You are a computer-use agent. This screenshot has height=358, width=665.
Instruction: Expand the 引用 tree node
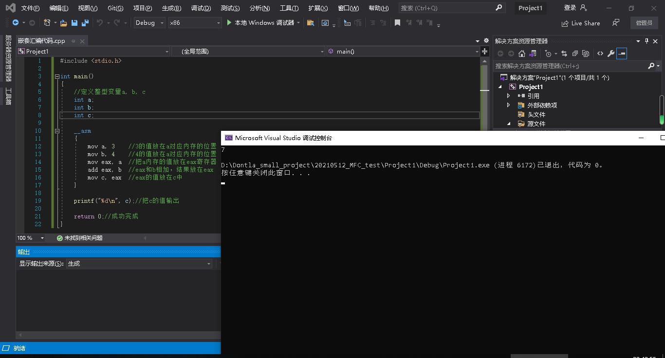coord(509,96)
